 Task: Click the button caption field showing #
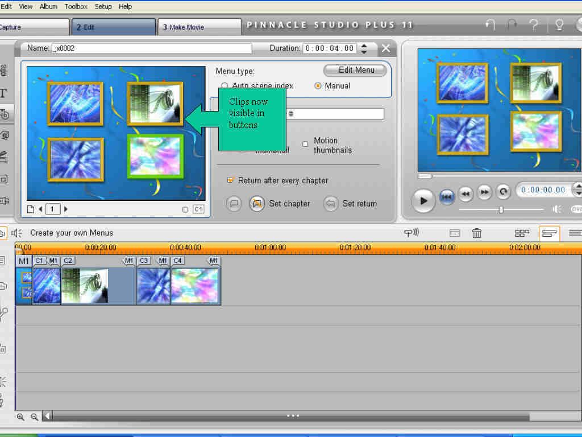(x=335, y=114)
